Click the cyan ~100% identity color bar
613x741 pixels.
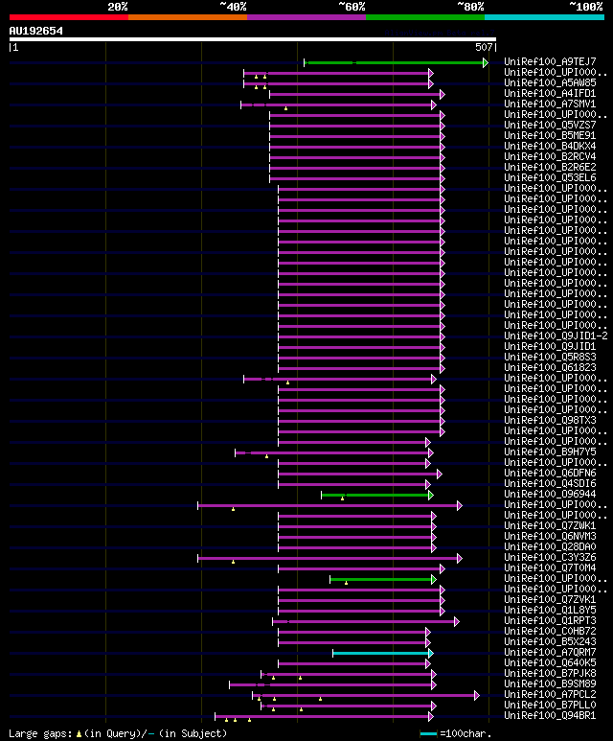[545, 17]
